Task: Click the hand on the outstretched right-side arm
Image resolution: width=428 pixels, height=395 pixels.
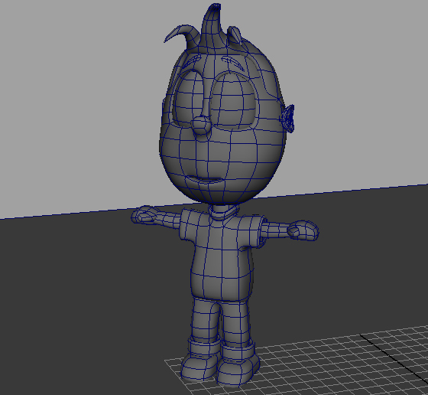Action: (303, 230)
